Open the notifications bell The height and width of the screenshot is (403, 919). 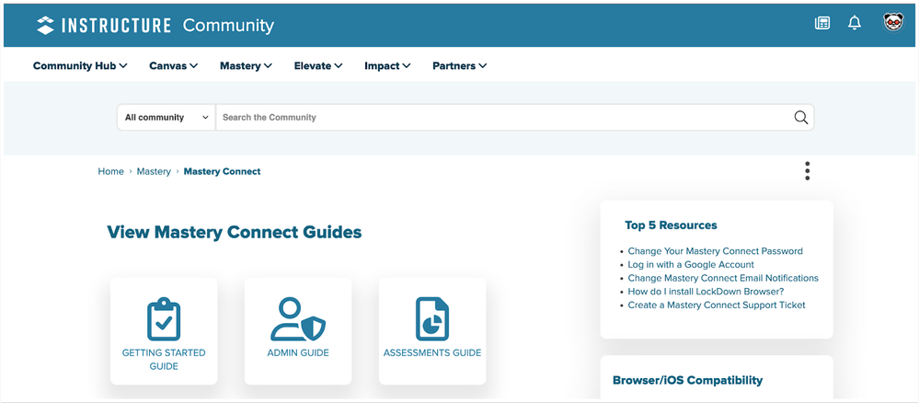click(x=855, y=24)
